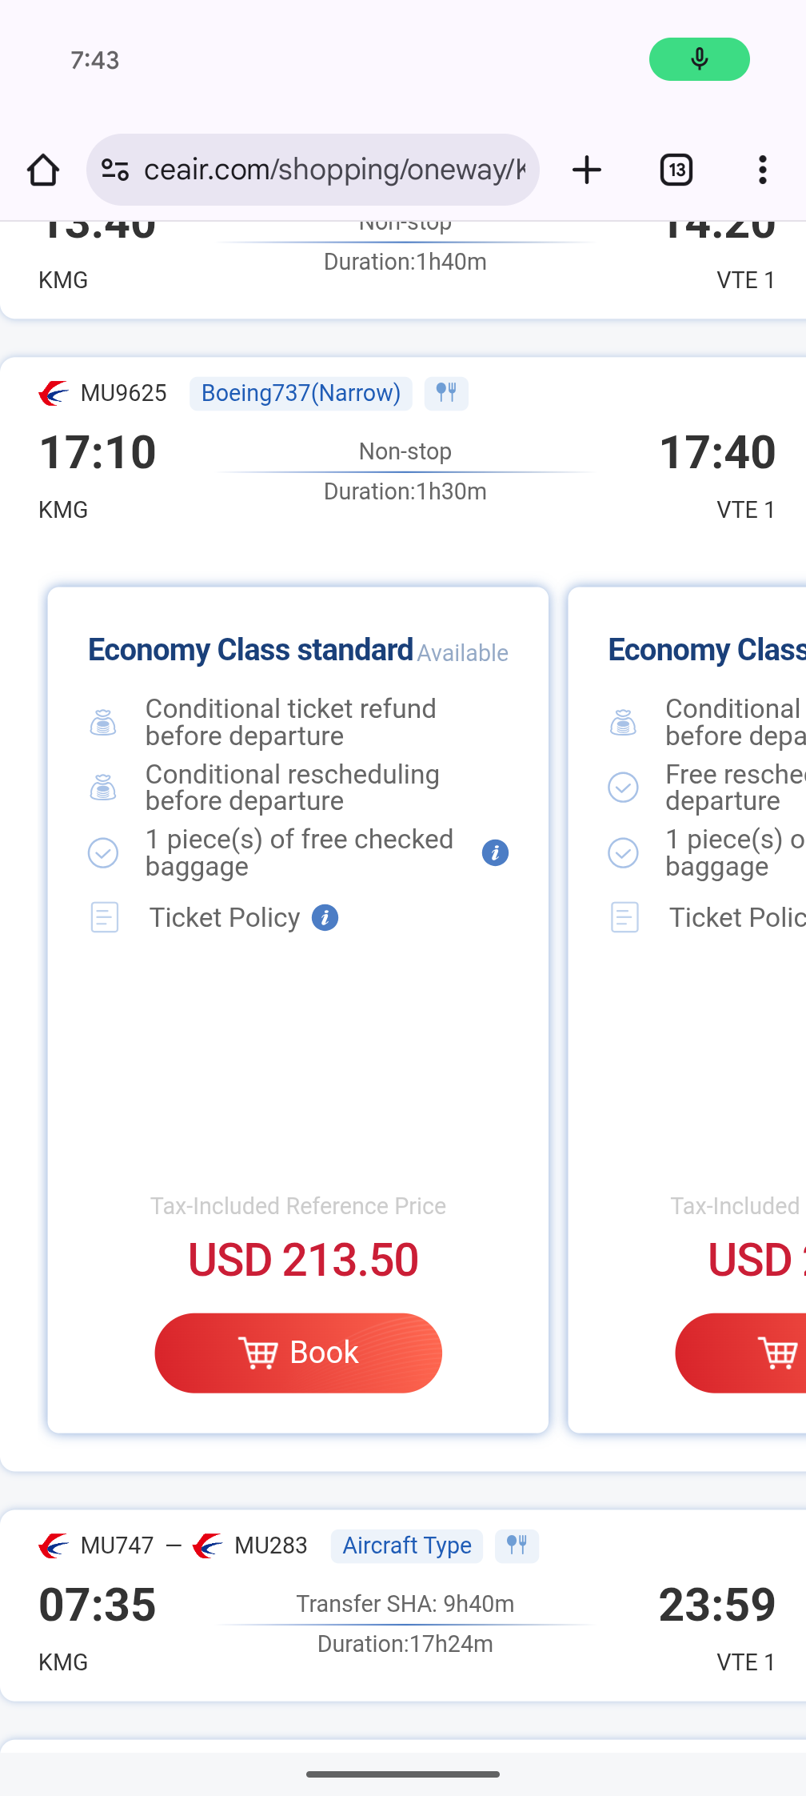Tap the Boeing737(Narrow) aircraft tag
The image size is (806, 1796).
tap(301, 393)
